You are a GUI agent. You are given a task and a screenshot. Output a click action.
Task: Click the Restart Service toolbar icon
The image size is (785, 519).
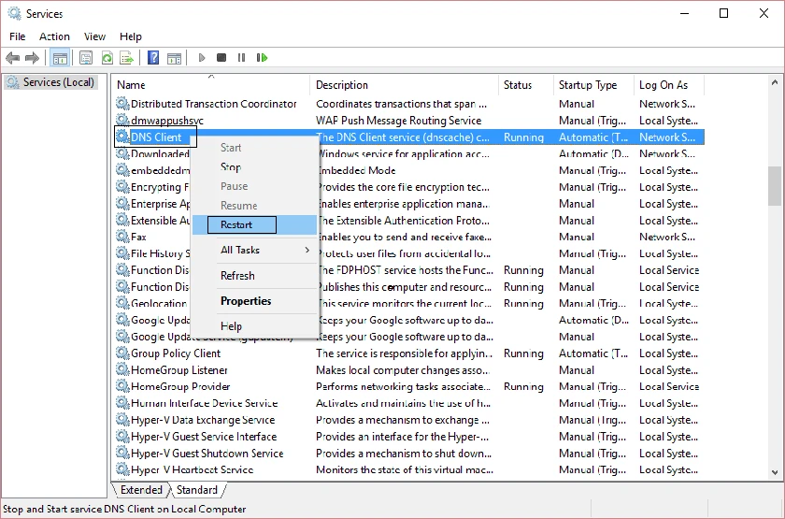[x=262, y=58]
